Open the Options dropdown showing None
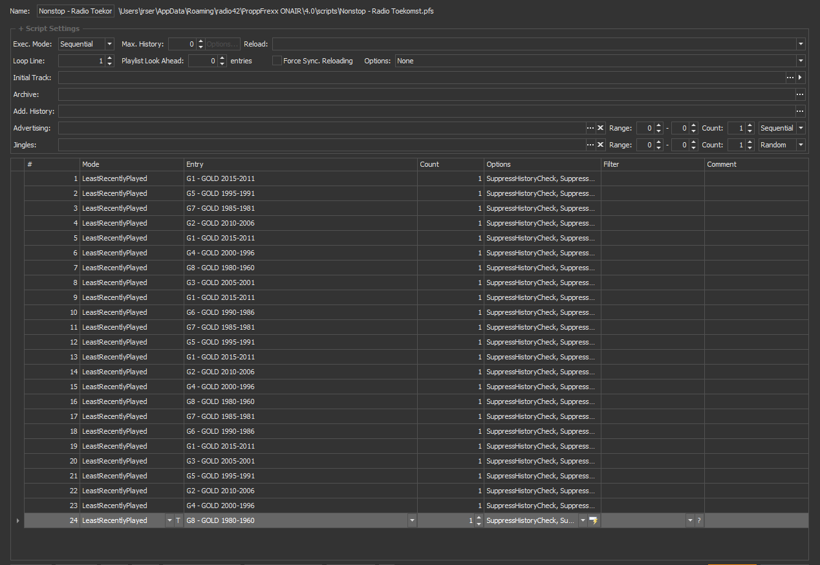820x565 pixels. point(801,61)
